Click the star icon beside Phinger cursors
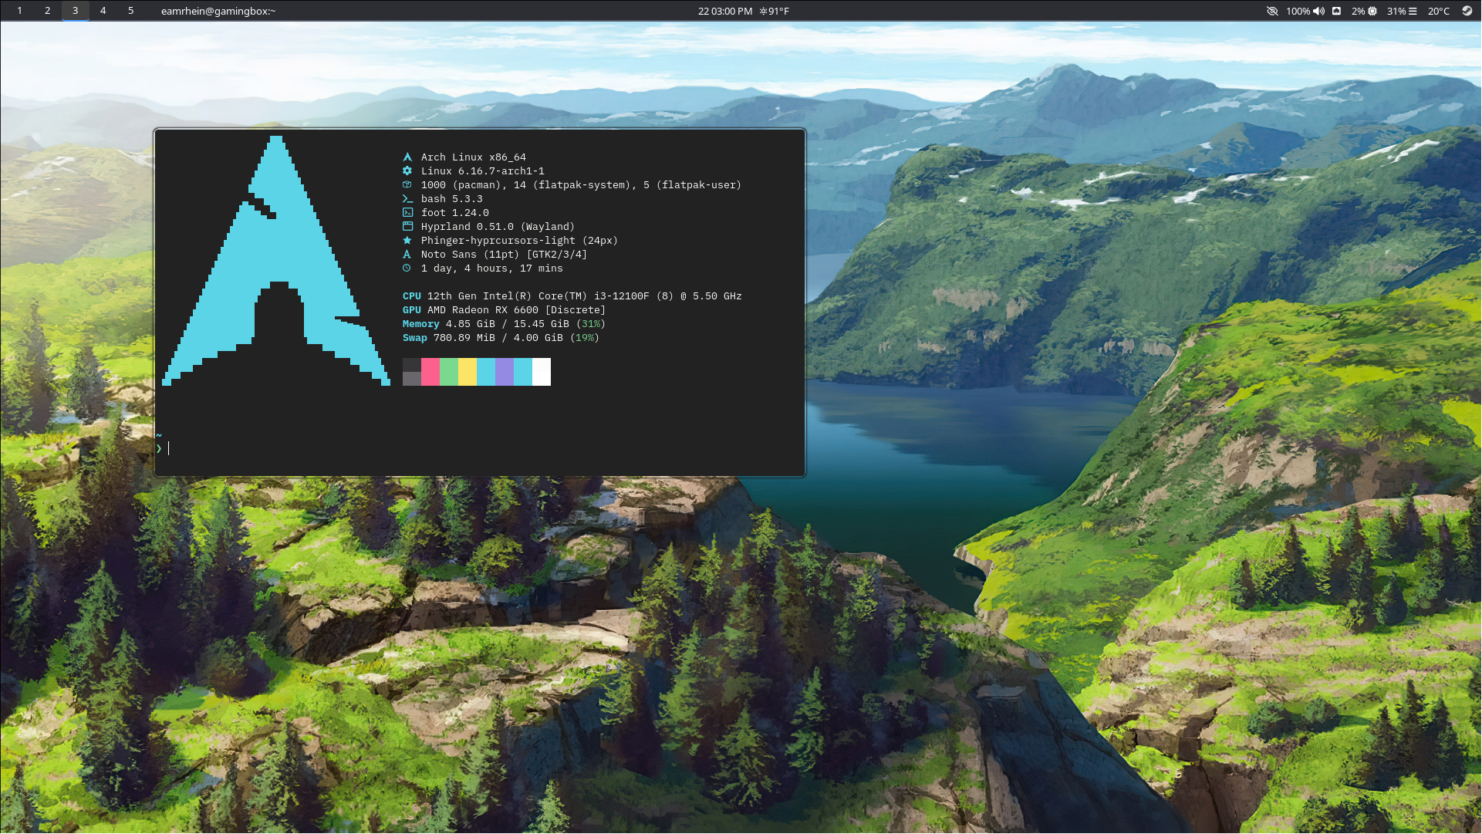The image size is (1482, 834). pyautogui.click(x=407, y=241)
